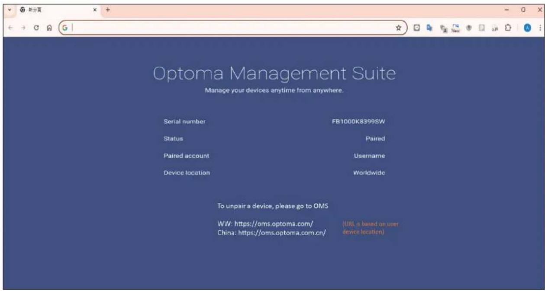
Task: Open Chrome's three-dot menu
Action: click(x=540, y=27)
